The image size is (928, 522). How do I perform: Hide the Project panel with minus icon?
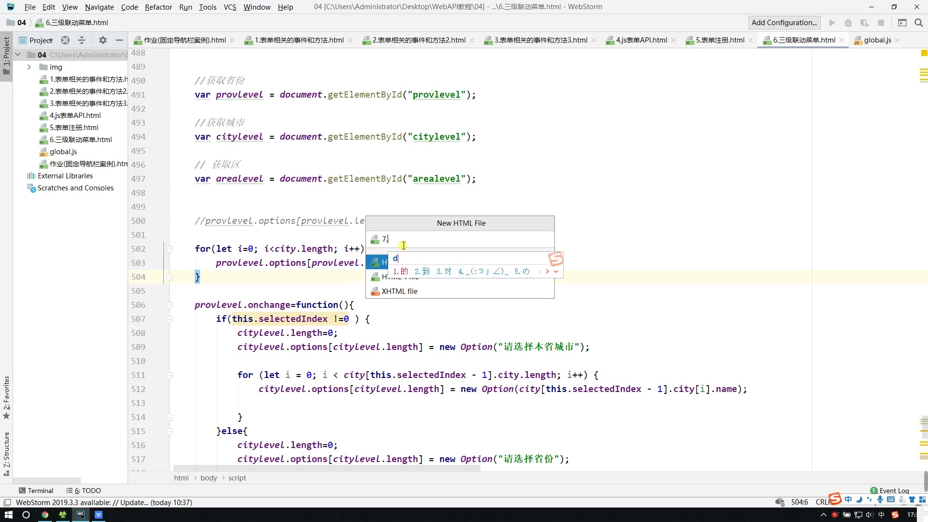coord(119,40)
